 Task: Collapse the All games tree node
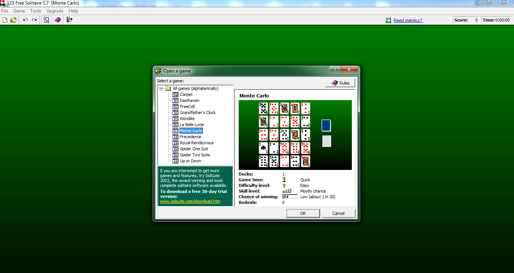coord(161,88)
